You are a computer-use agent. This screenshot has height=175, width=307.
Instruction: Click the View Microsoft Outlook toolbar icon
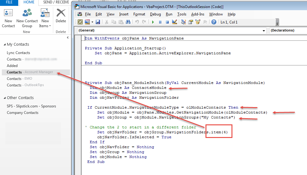80,22
